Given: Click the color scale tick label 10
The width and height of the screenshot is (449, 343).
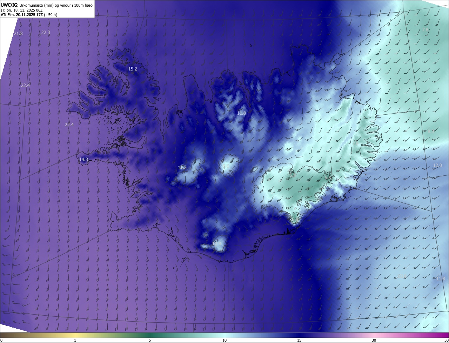Looking at the screenshot, I should click(x=224, y=340).
